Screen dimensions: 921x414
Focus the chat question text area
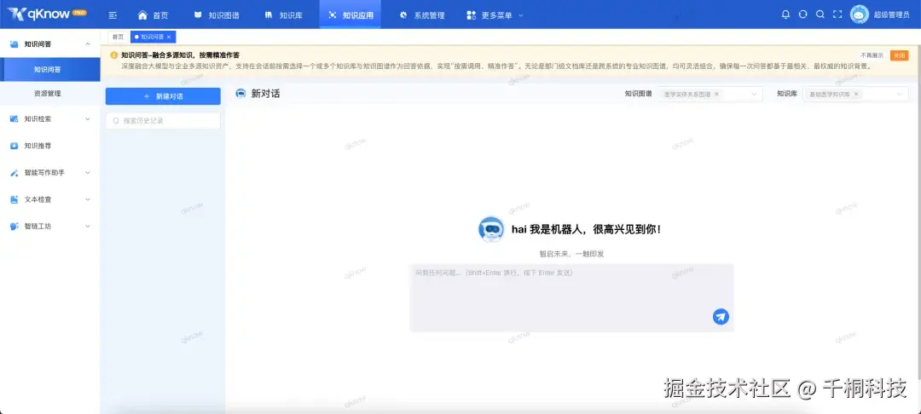pyautogui.click(x=571, y=298)
